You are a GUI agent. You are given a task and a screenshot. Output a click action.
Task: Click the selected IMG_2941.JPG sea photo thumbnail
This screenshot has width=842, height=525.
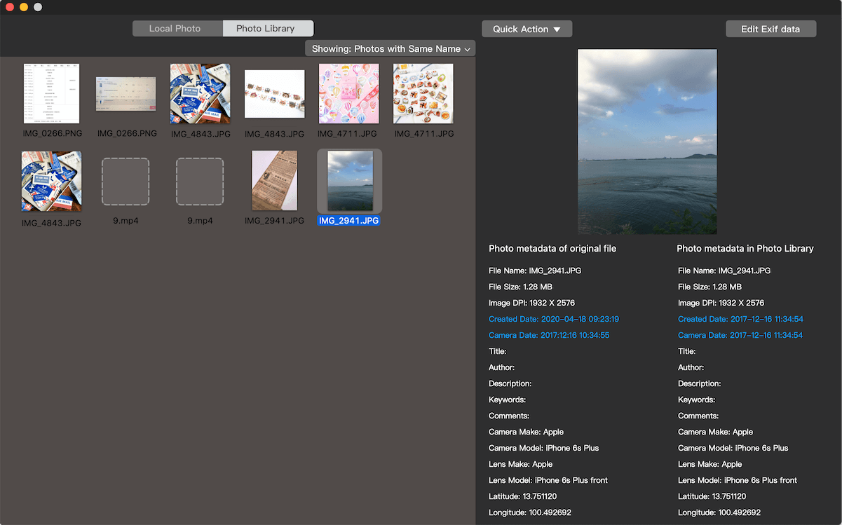(x=350, y=181)
